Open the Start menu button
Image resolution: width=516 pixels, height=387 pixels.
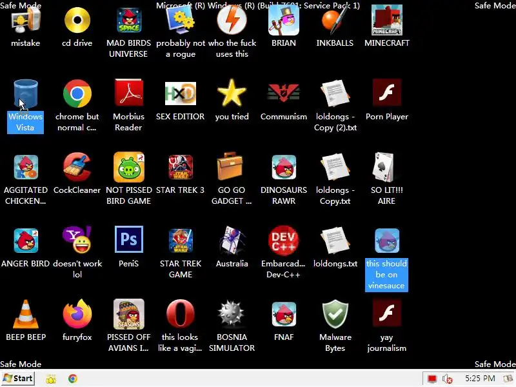pos(18,379)
